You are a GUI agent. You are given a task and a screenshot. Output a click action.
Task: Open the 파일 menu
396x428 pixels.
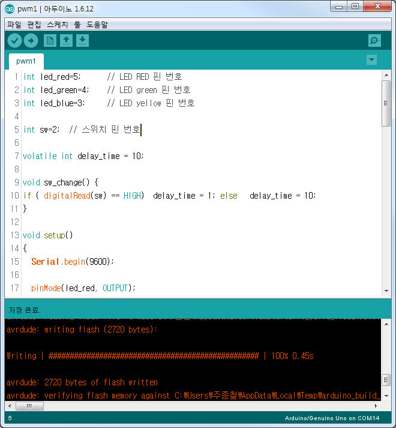14,25
